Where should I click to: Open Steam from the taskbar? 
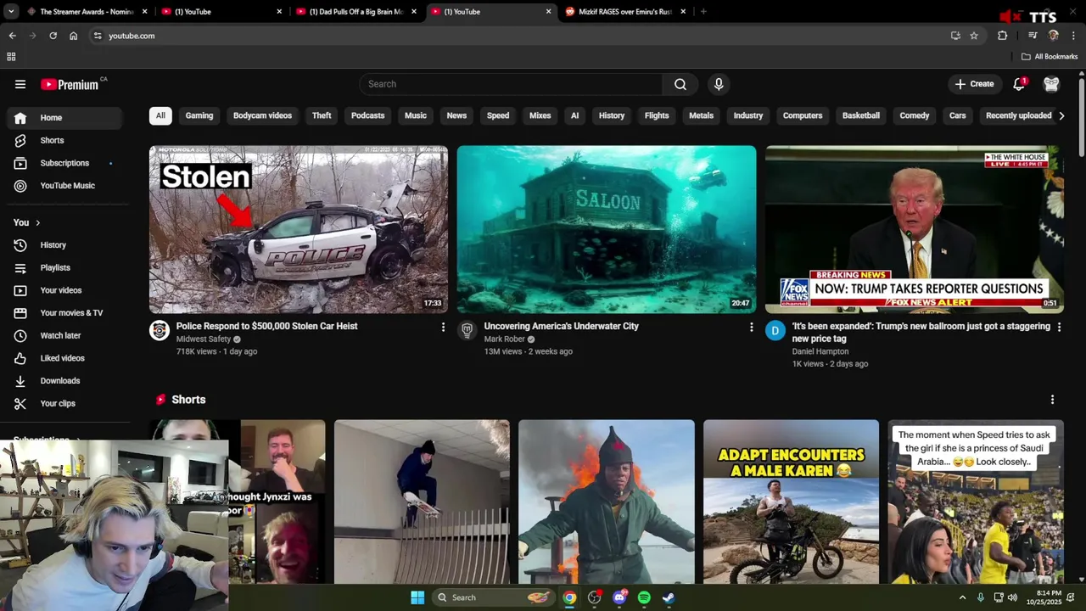(669, 597)
